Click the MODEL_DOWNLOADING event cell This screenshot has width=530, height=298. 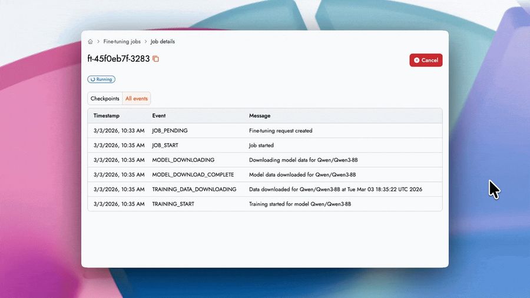coord(183,160)
